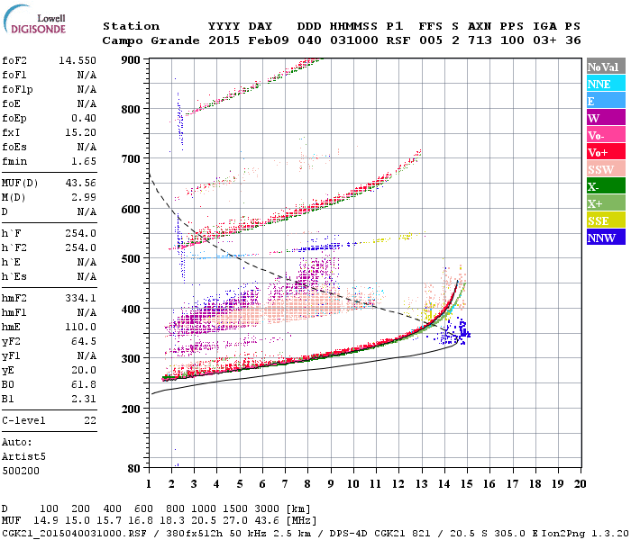The width and height of the screenshot is (631, 540).
Task: Click the 500 km height axis label
Action: click(x=131, y=259)
